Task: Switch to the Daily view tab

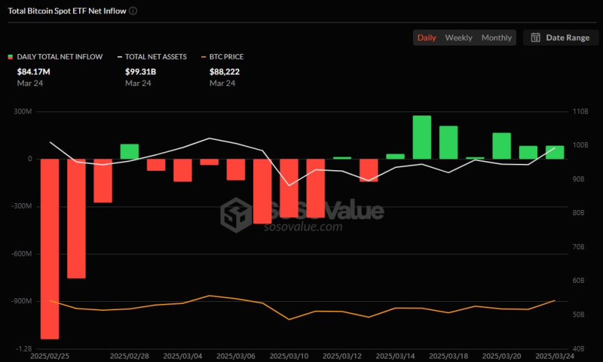Action: click(x=426, y=38)
